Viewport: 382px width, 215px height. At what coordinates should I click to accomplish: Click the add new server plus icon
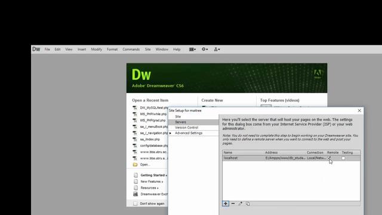[x=226, y=203]
